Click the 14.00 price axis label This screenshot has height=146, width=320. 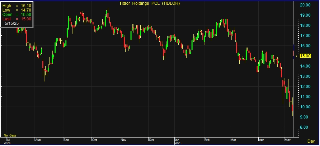305,66
